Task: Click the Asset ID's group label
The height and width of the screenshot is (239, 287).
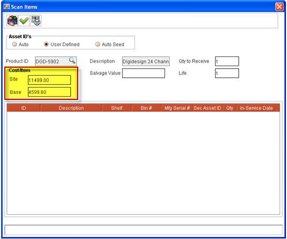Action: pos(20,37)
